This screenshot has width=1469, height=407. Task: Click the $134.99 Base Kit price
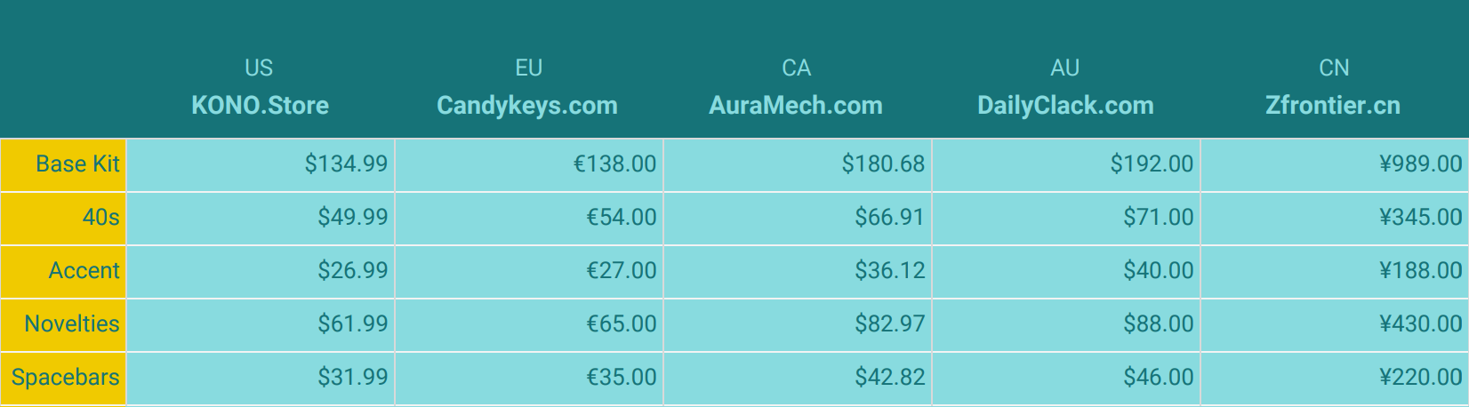point(261,164)
